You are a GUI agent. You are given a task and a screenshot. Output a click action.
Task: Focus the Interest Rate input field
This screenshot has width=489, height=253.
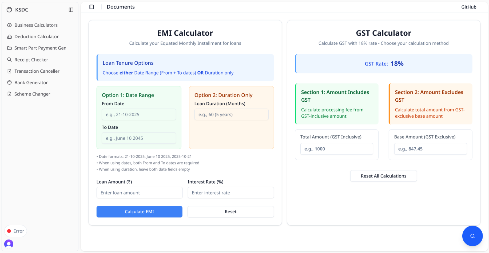[231, 193]
